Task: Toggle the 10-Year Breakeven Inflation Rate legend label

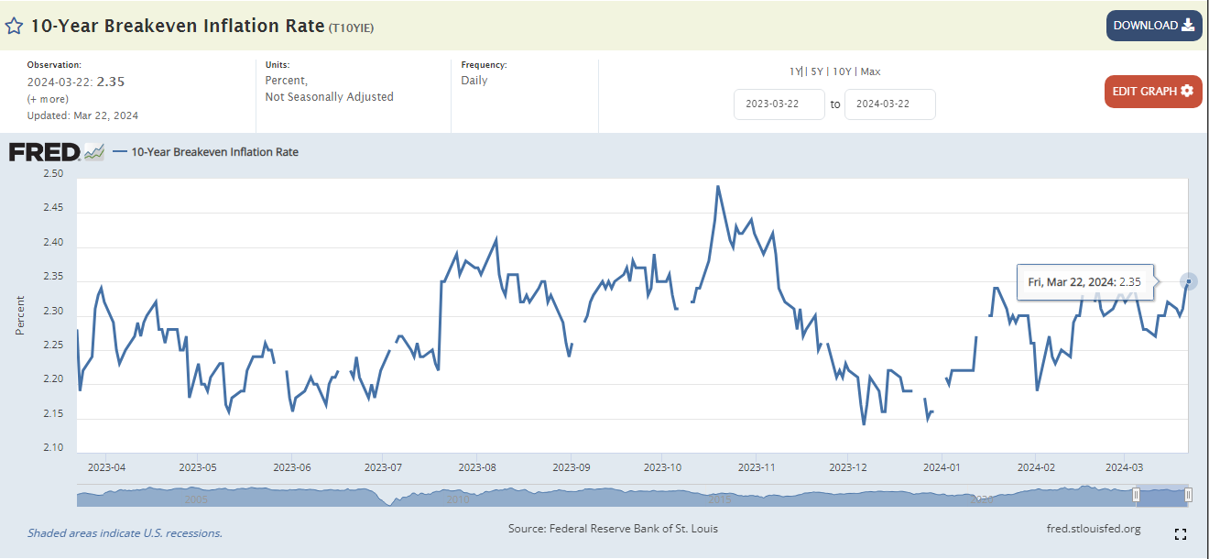Action: (214, 152)
